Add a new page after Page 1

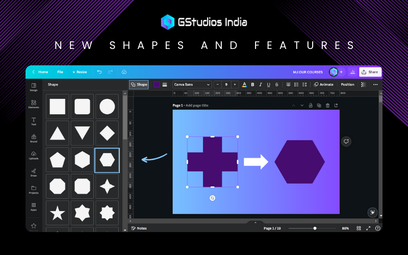336,105
